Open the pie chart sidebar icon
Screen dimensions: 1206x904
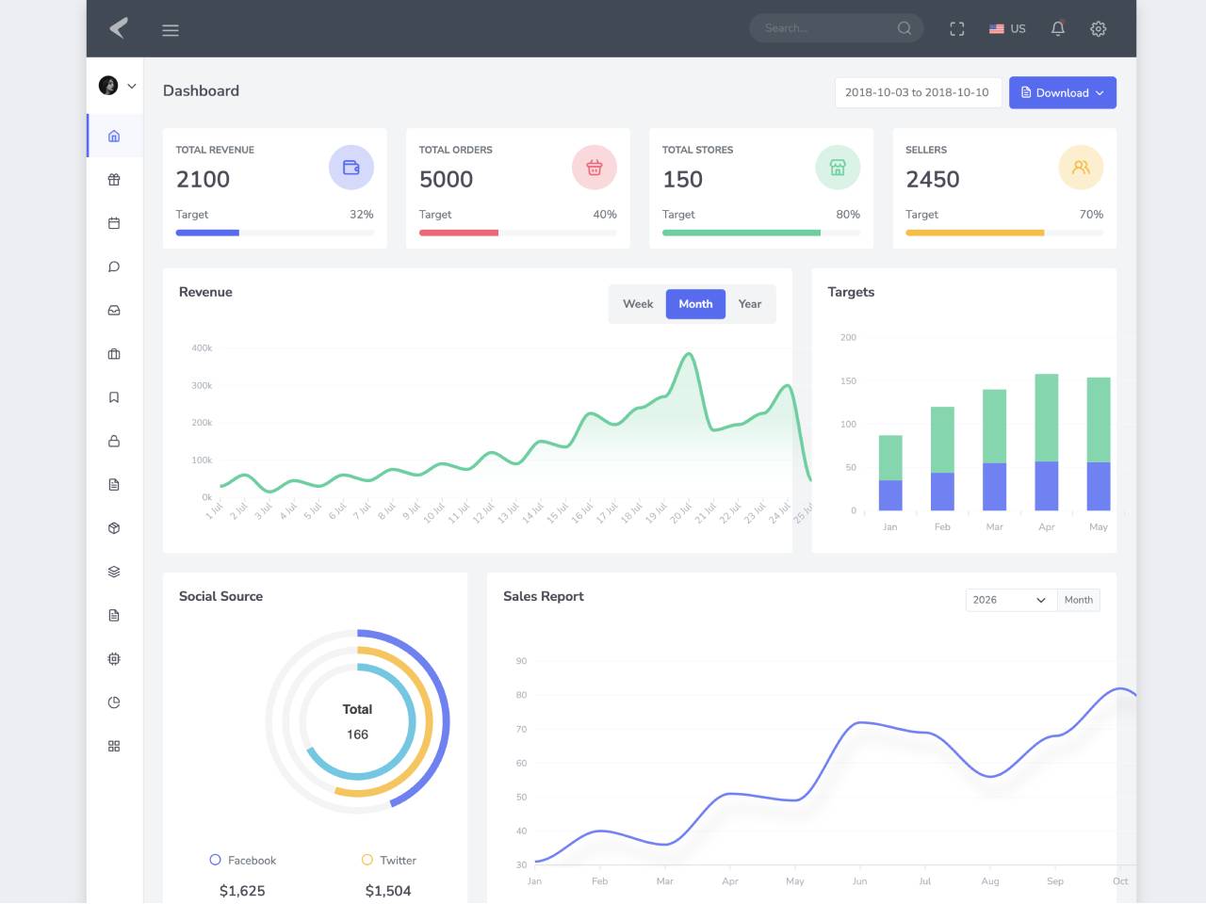(114, 702)
